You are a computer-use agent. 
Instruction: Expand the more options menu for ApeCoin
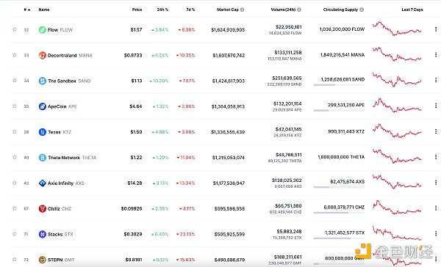coord(436,106)
